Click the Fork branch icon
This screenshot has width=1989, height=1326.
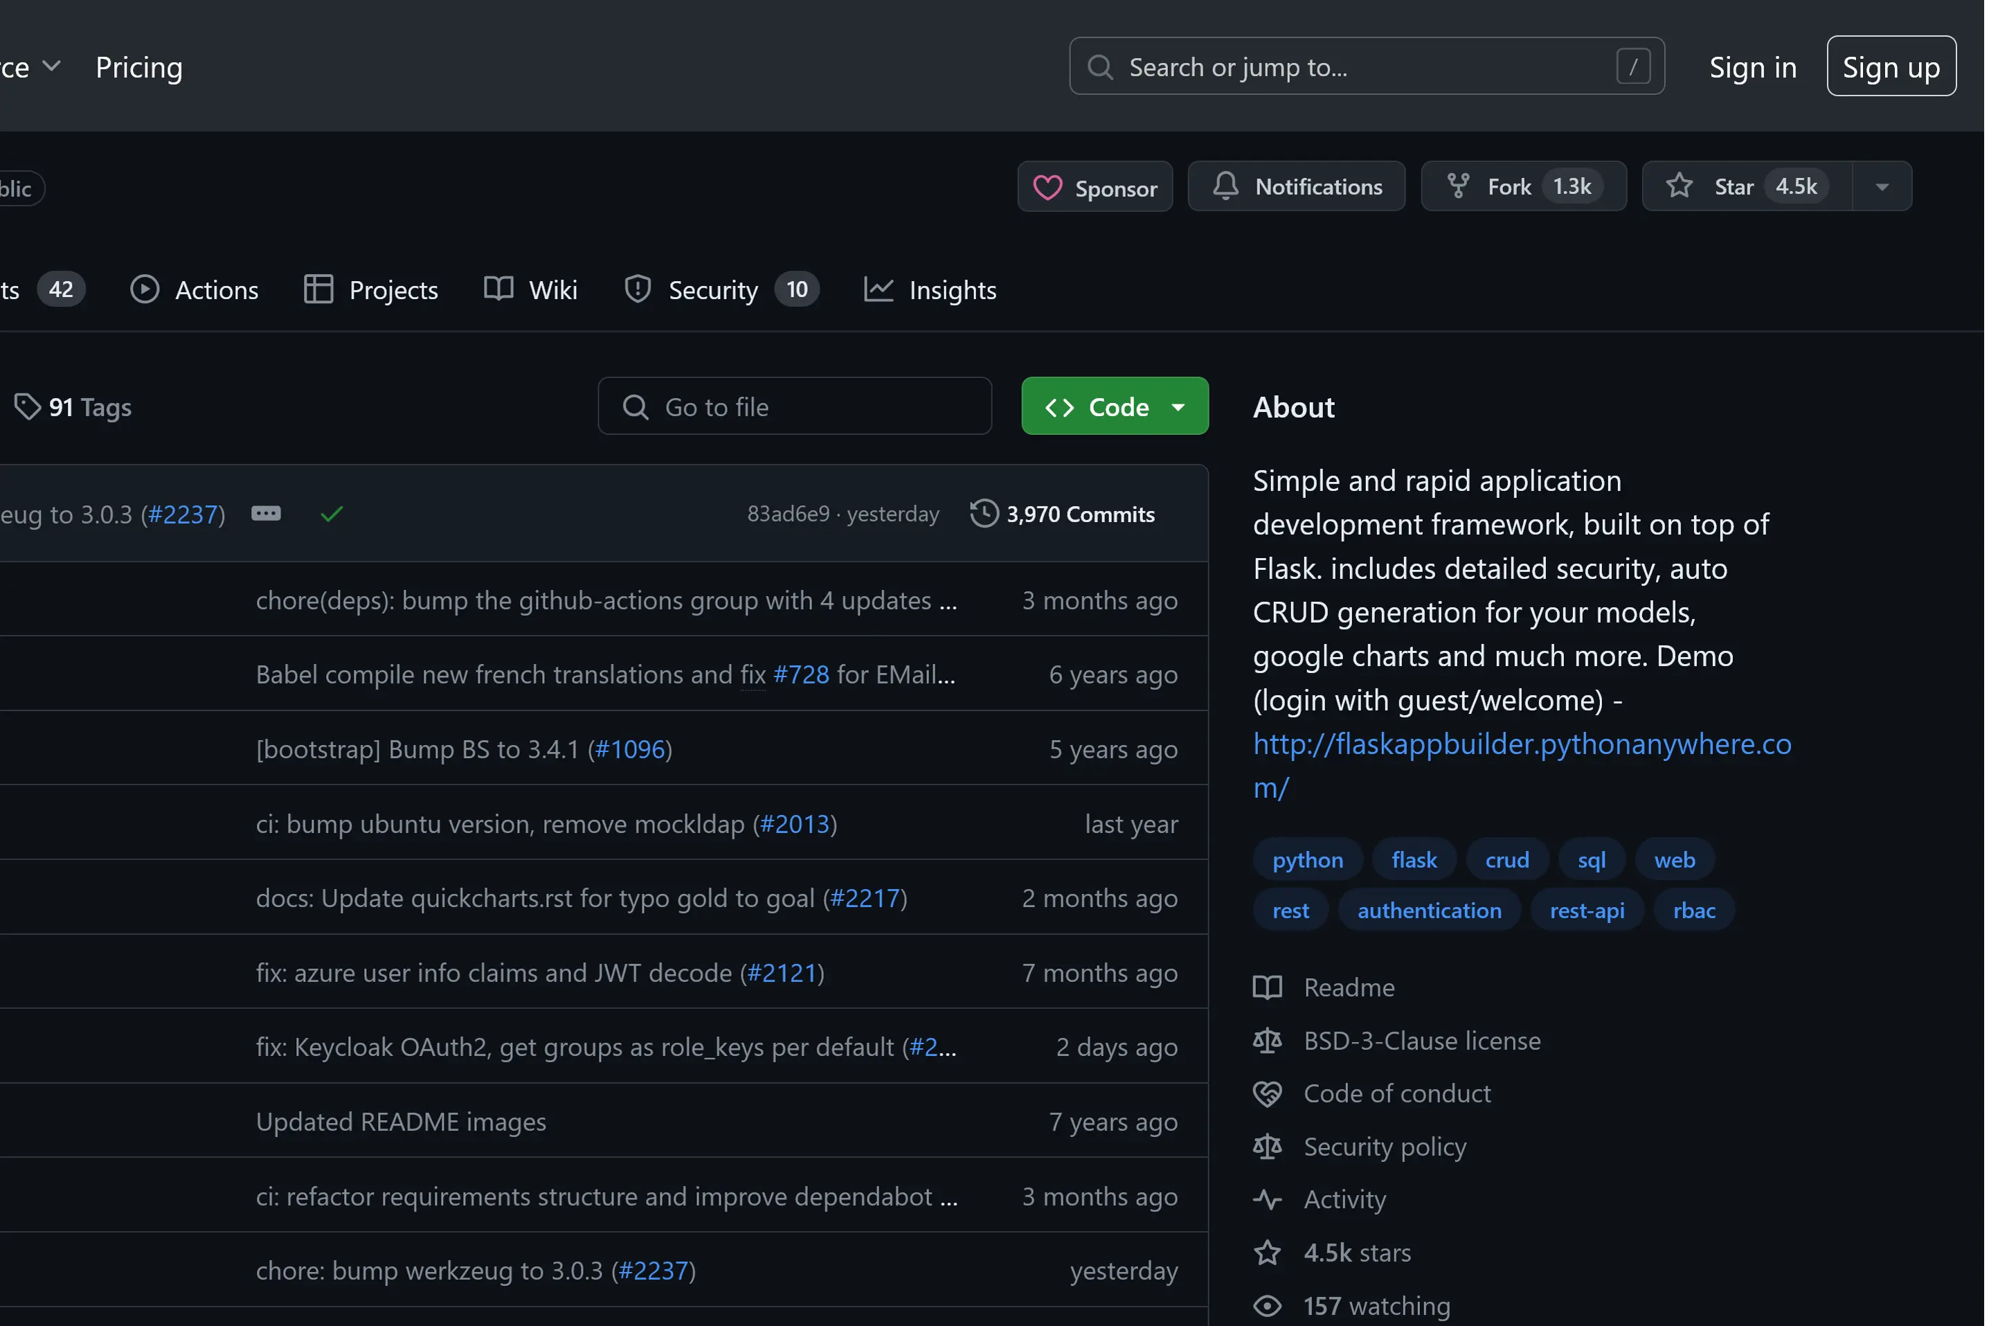1457,186
